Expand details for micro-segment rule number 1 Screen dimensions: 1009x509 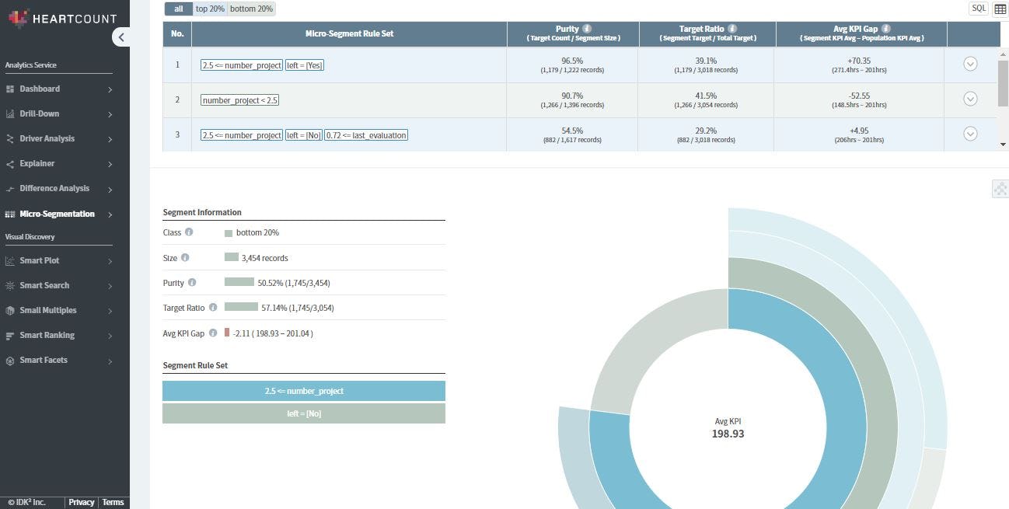(x=970, y=64)
